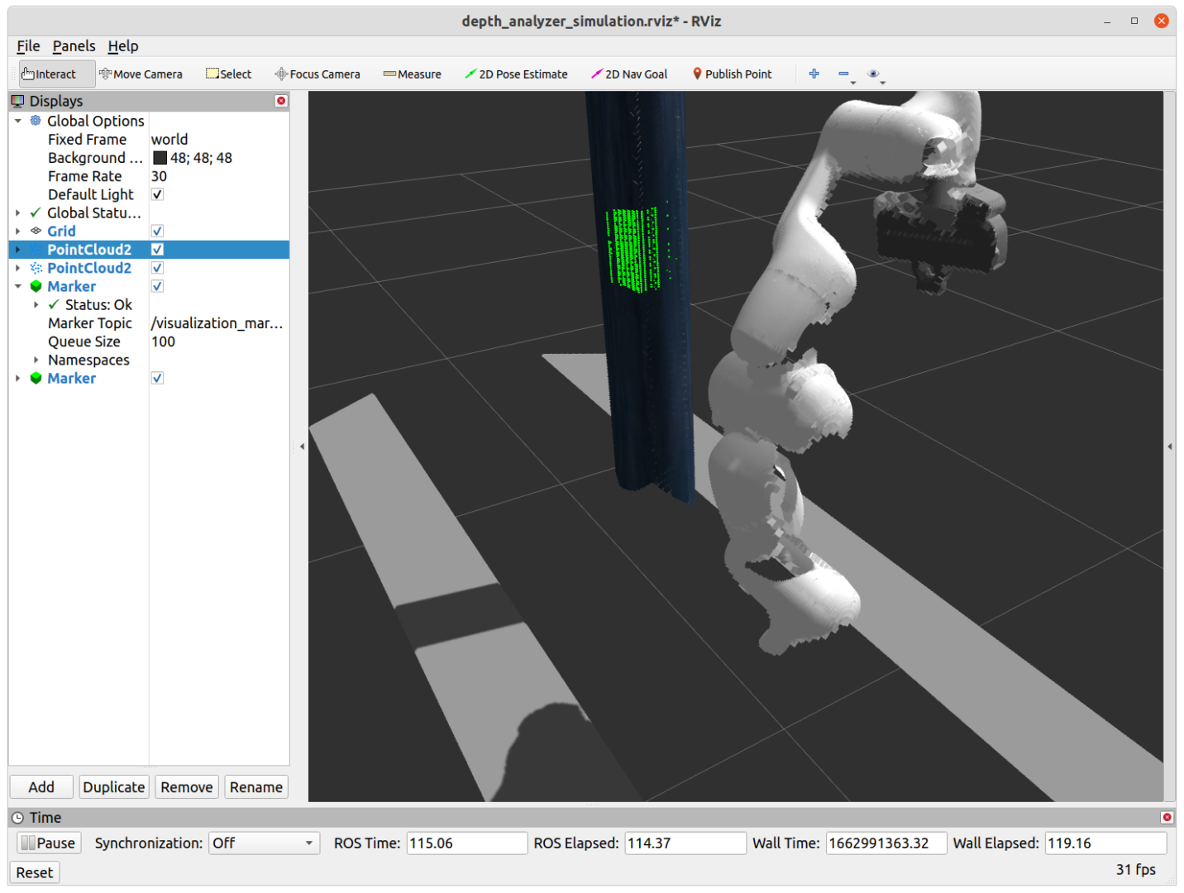Uncheck the highlighted PointCloud2 display

click(x=157, y=249)
